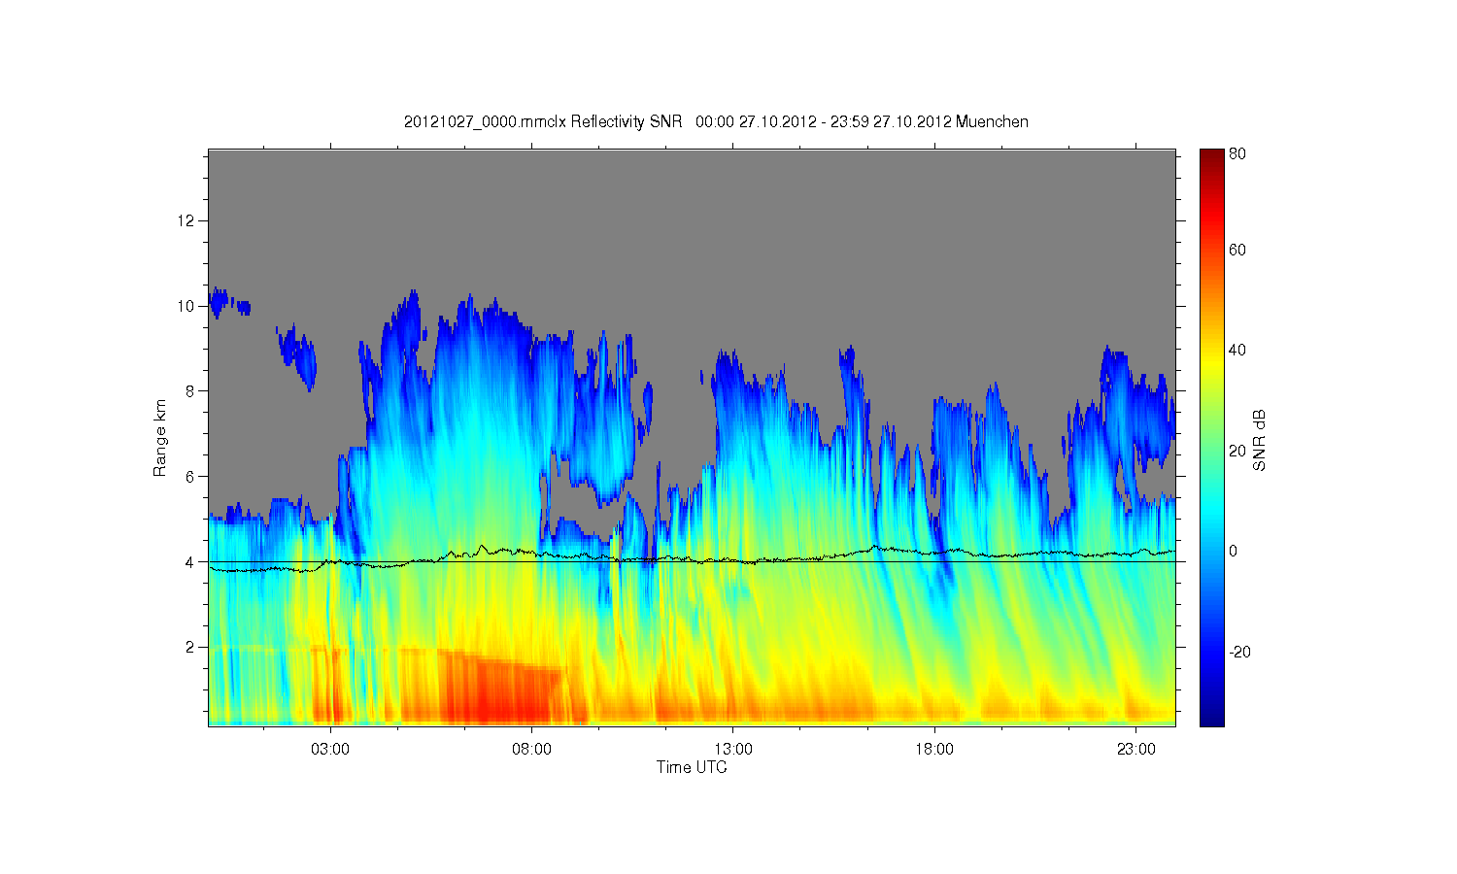Click the 20 value on the colorbar
This screenshot has width=1457, height=874.
[1237, 451]
